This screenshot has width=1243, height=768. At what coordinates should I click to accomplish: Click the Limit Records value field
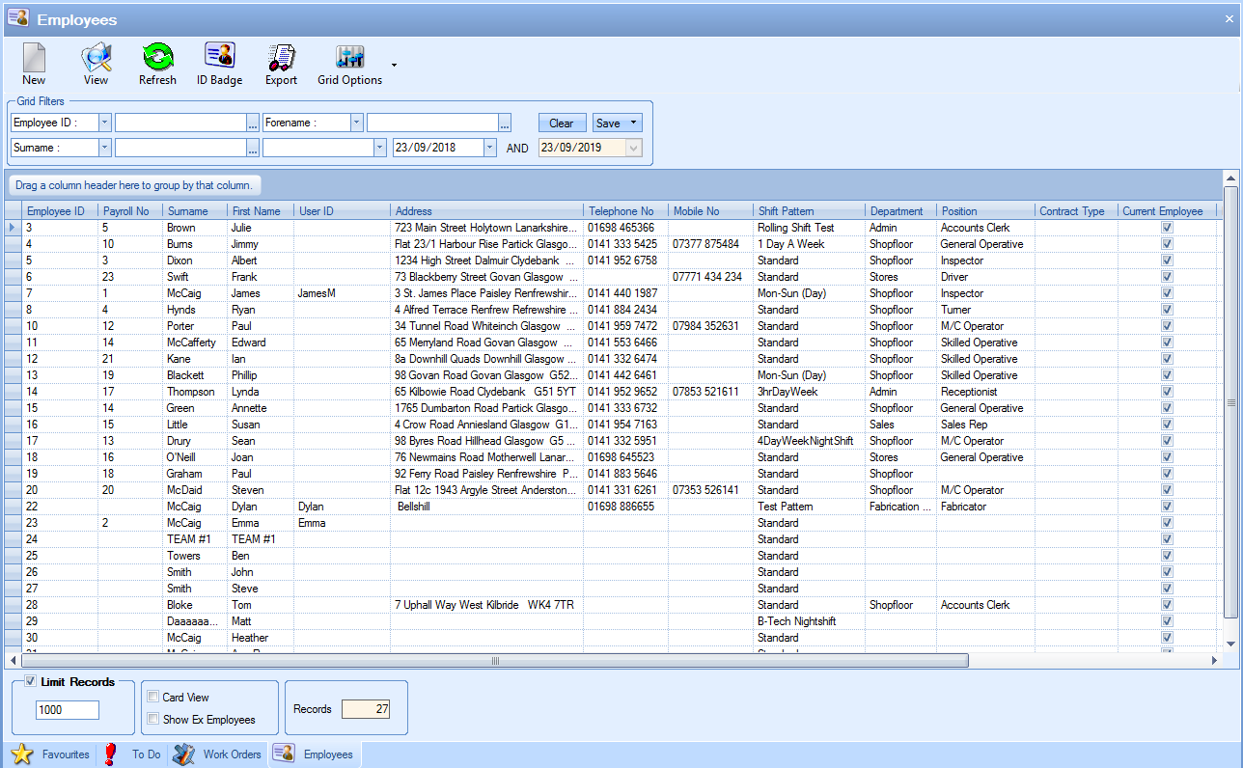[x=67, y=710]
